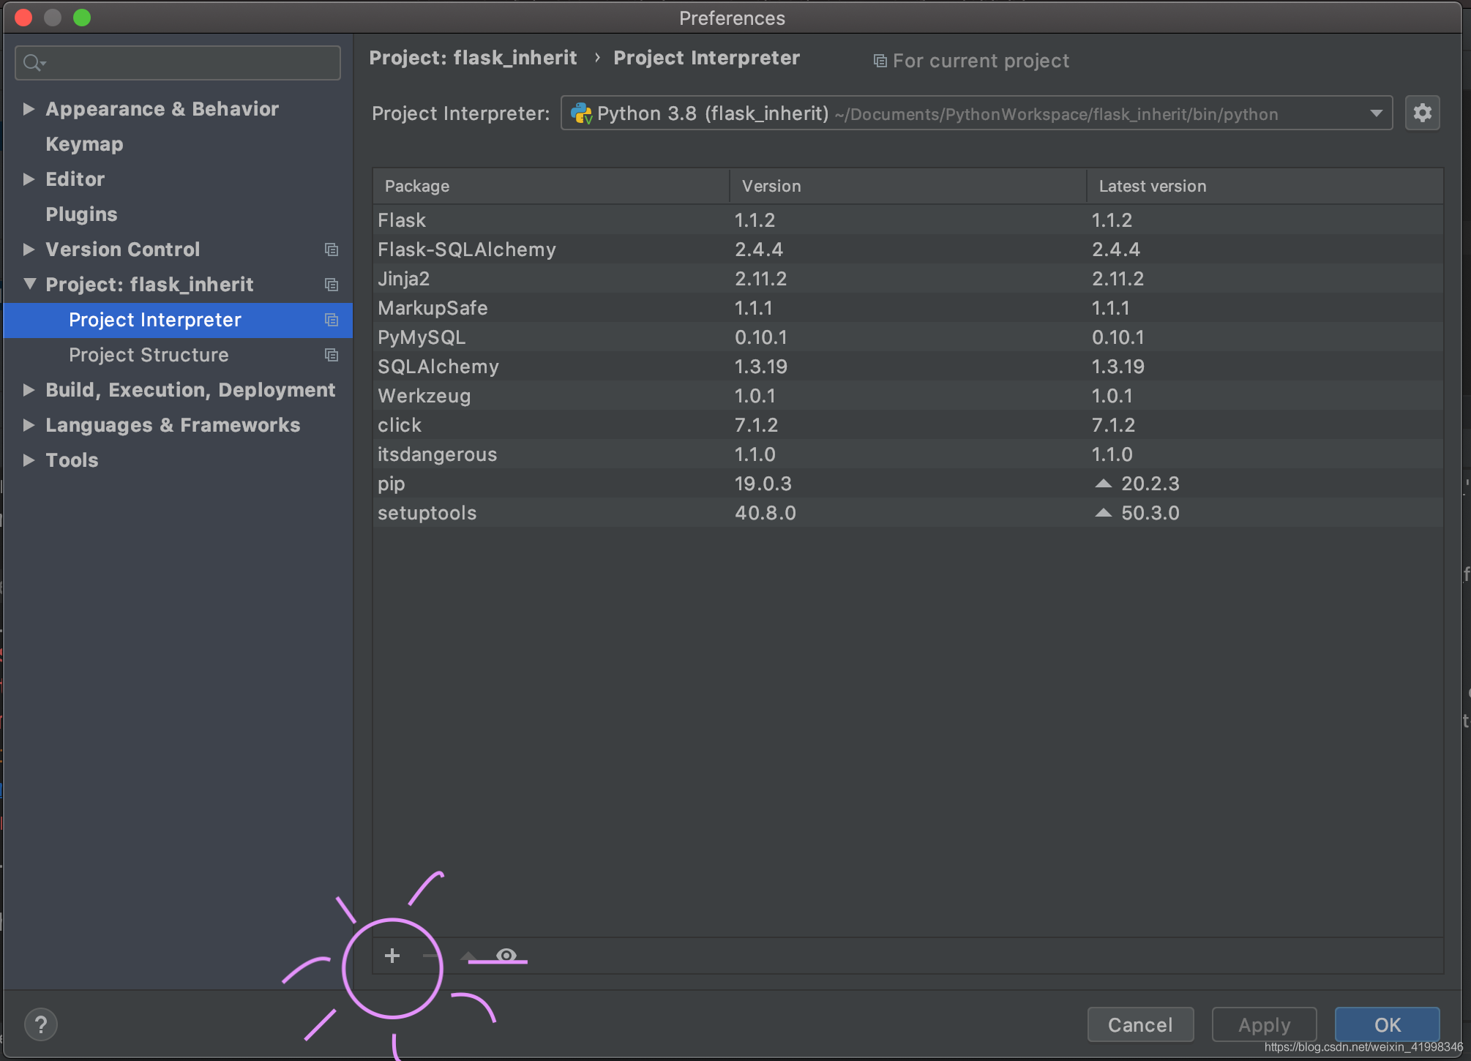Select the PyMySQL package row
Viewport: 1471px width, 1061px height.
point(908,337)
